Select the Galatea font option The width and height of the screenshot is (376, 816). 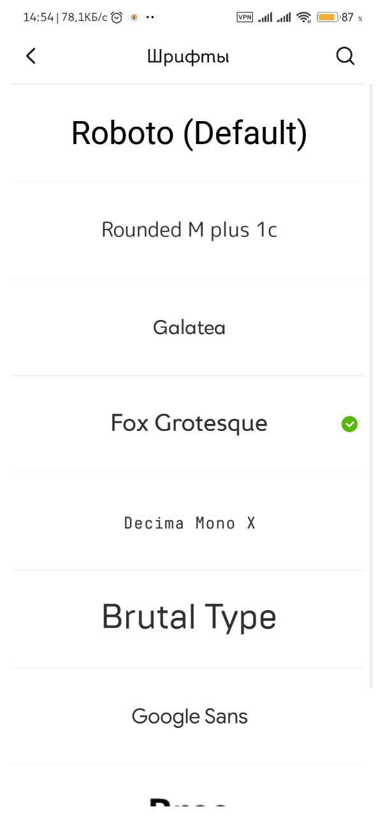pos(188,327)
